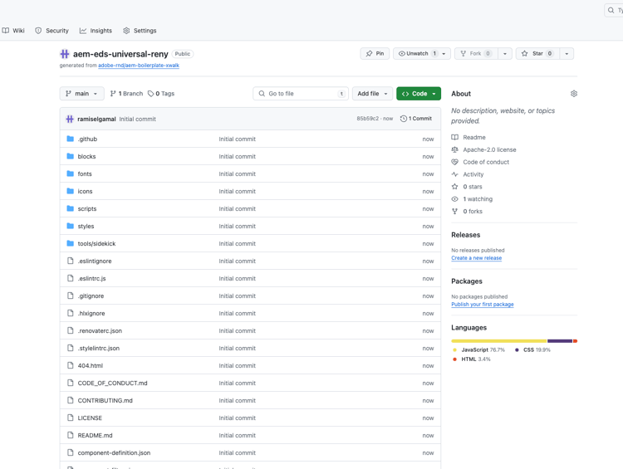Open the adobe-rnd/aem-boilerplate-xwalk template link
623x469 pixels.
pyautogui.click(x=139, y=65)
